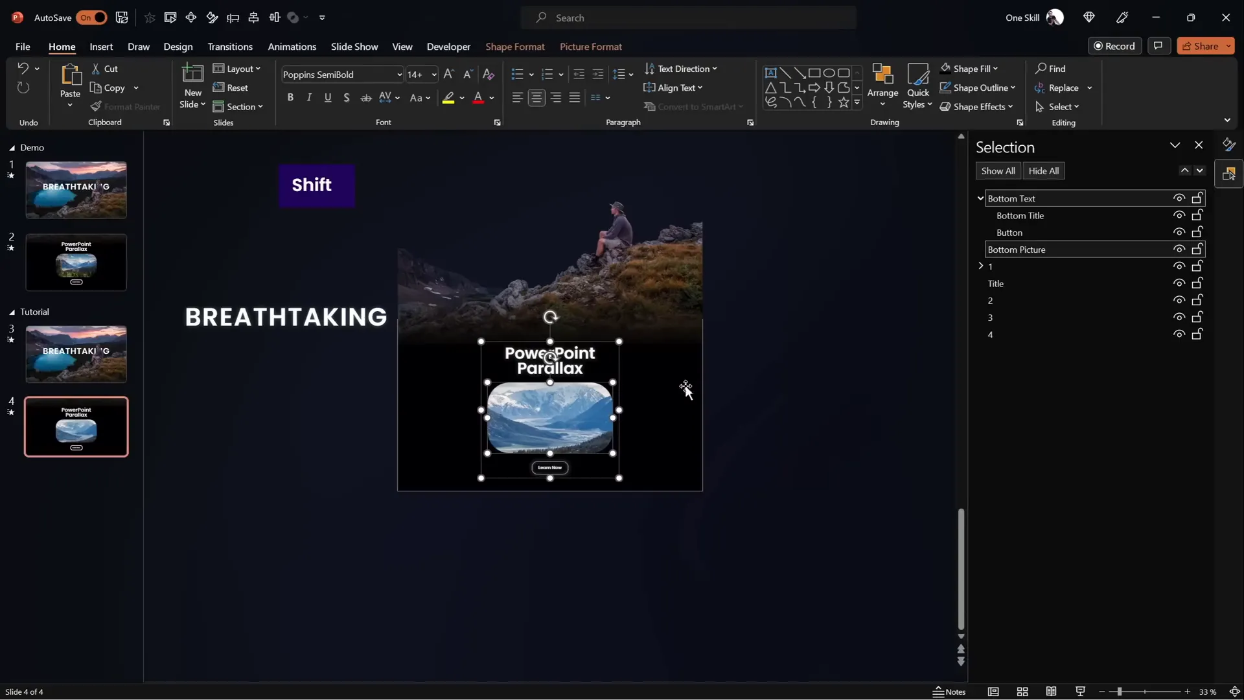Hide the Bottom Title object
The image size is (1244, 700).
1179,215
